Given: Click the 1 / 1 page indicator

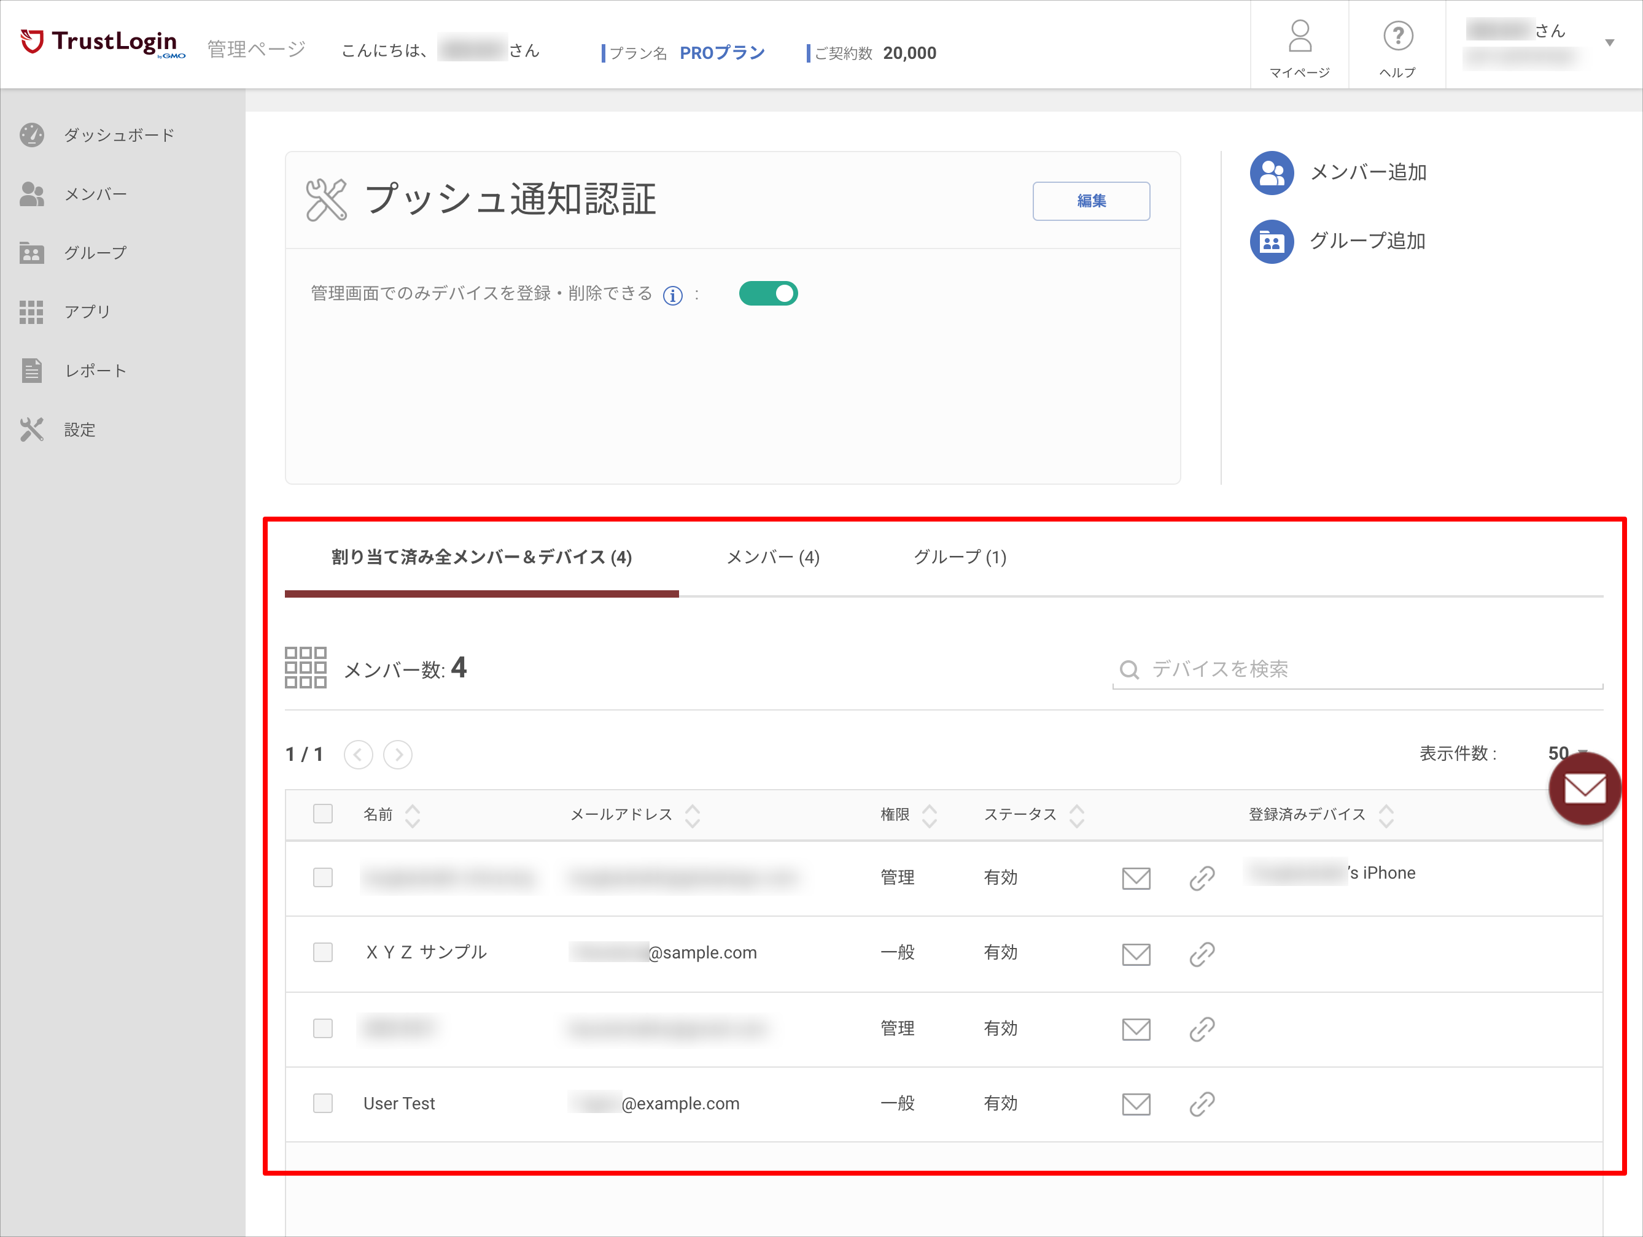Looking at the screenshot, I should click(x=305, y=755).
